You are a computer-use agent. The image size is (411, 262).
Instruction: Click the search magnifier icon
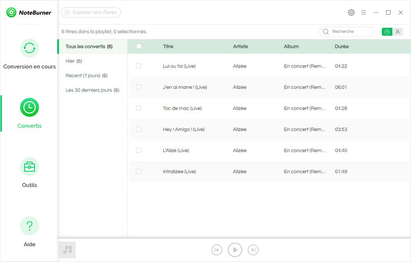click(x=326, y=32)
